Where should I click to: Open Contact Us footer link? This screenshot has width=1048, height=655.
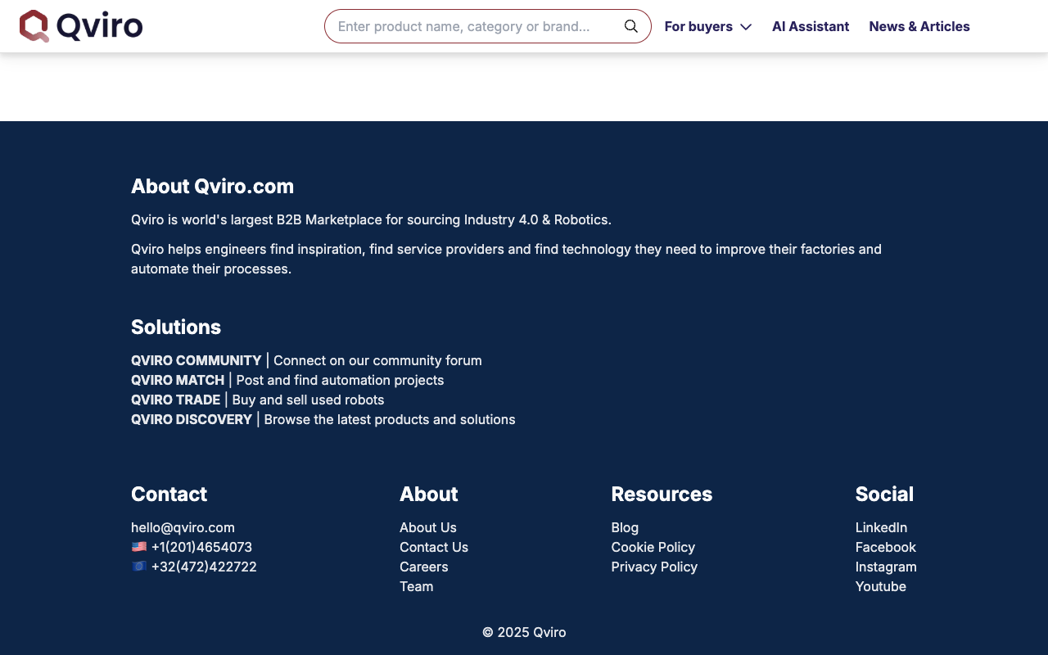pyautogui.click(x=434, y=547)
